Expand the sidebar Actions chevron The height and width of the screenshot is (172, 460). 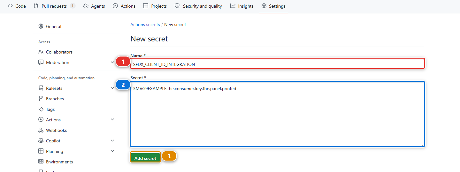[x=112, y=119]
